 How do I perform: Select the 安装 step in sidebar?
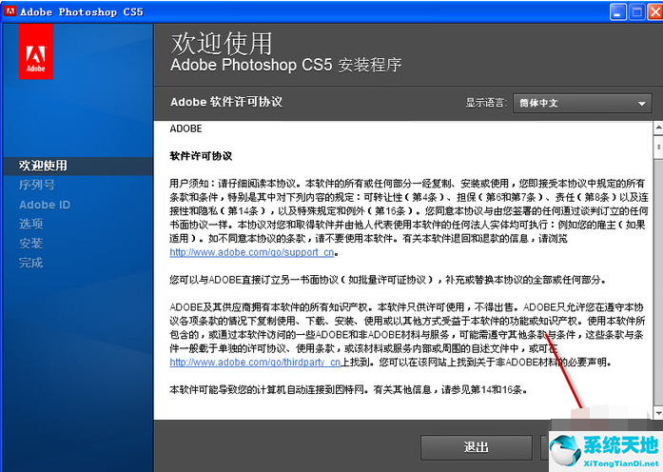(30, 244)
